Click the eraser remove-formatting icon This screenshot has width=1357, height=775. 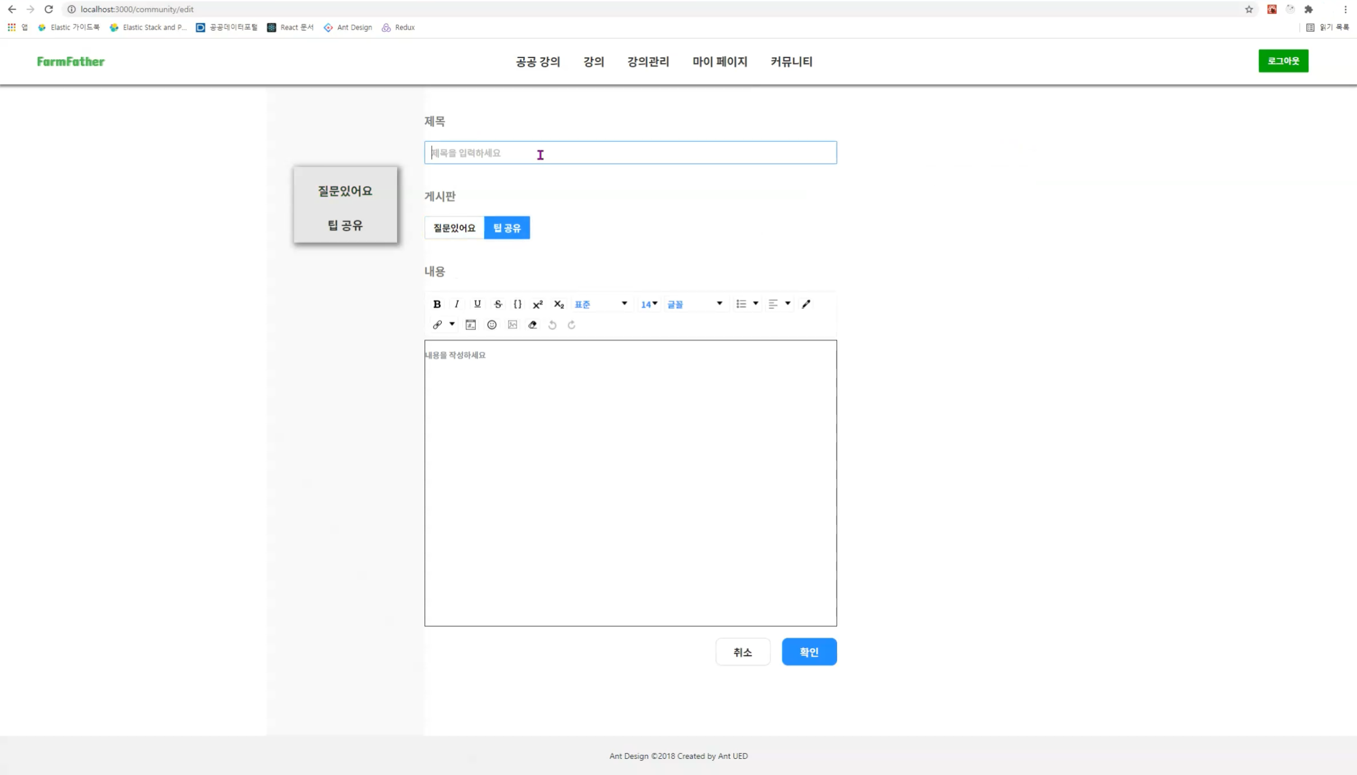click(x=532, y=325)
